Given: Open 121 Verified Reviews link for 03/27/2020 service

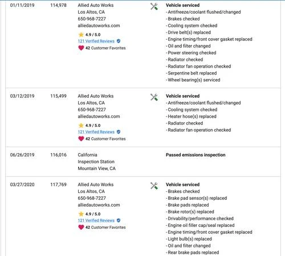Looking at the screenshot, I should pos(96,221).
